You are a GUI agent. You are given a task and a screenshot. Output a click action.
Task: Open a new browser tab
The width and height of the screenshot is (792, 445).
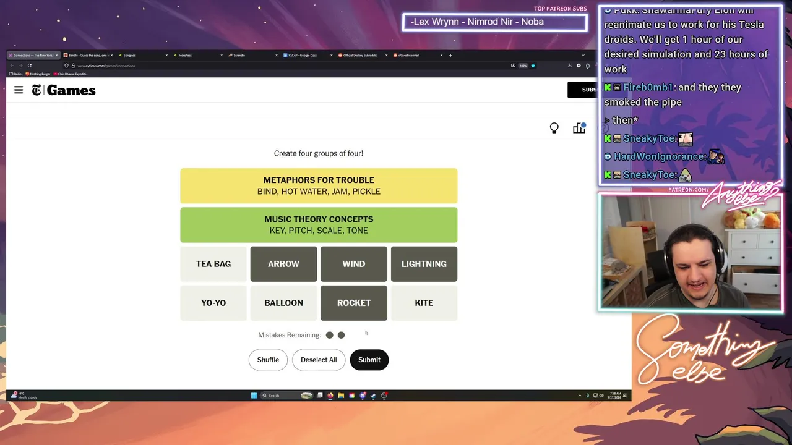tap(450, 55)
